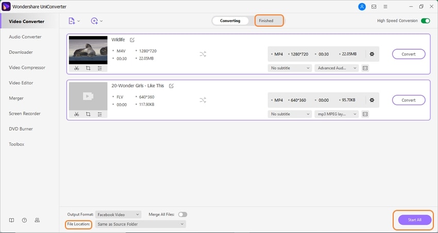Switch to the Converting tab
Viewport: 438px width, 233px height.
click(230, 21)
